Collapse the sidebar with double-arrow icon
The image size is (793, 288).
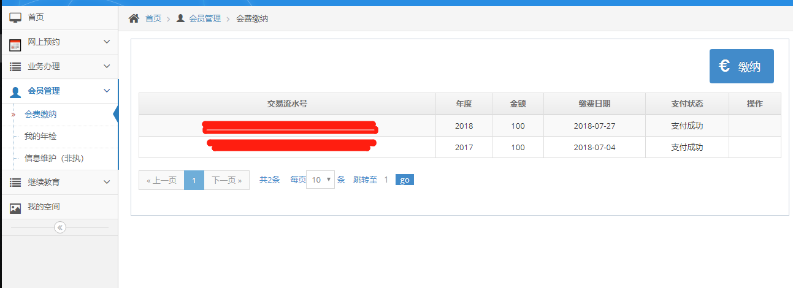tap(59, 227)
